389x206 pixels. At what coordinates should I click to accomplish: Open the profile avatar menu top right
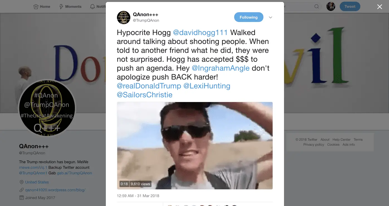(x=331, y=6)
